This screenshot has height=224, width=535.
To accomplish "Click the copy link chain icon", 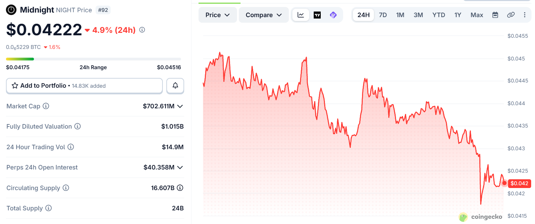I will (x=510, y=15).
